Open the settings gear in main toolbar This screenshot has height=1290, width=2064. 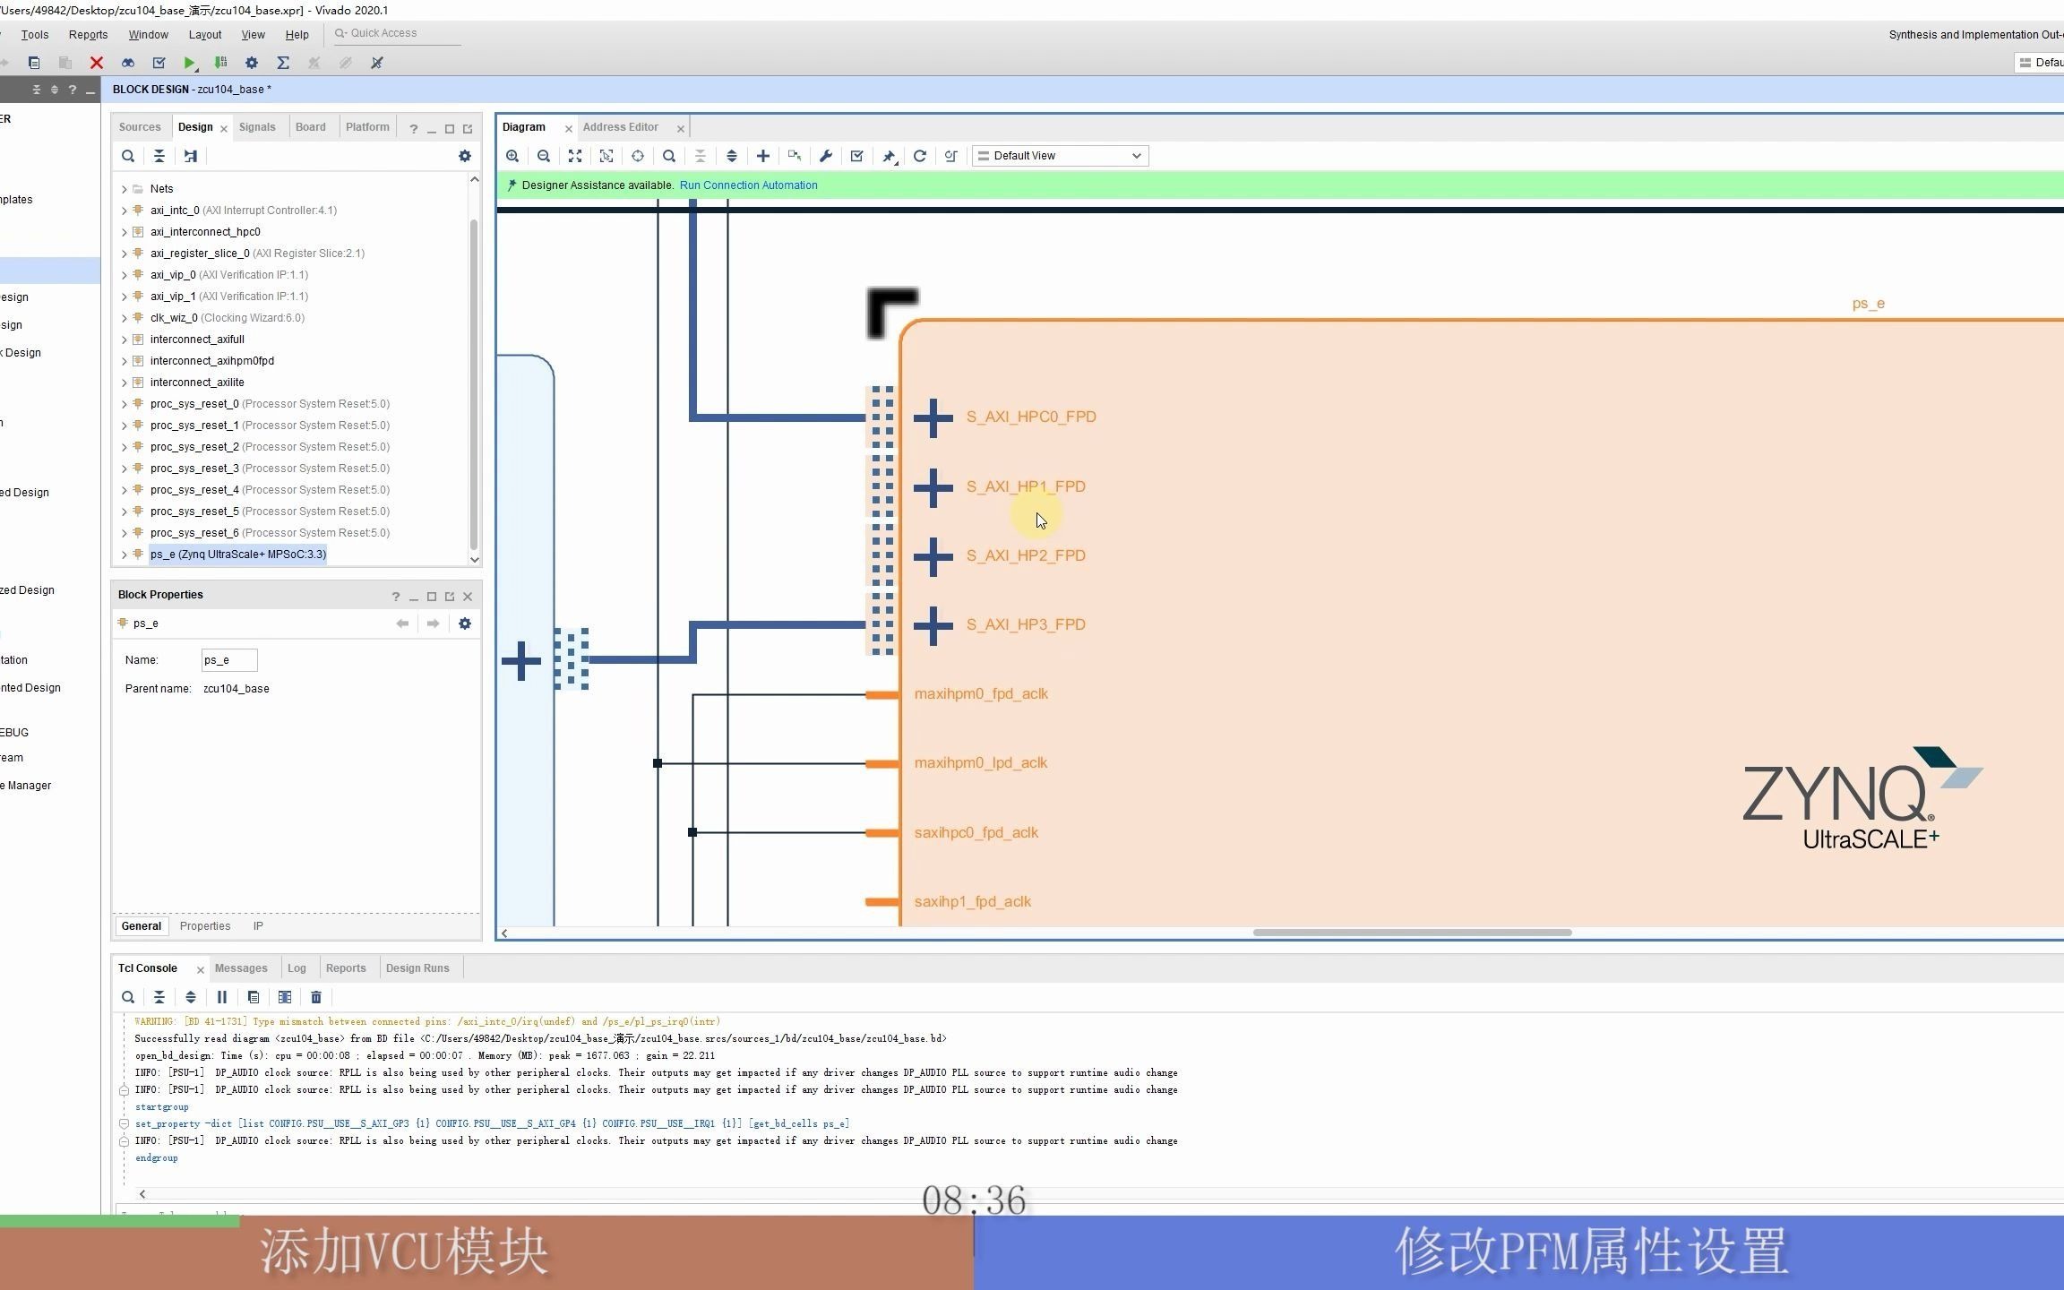click(252, 63)
